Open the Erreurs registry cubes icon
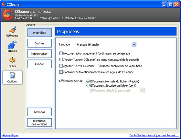 [12, 45]
